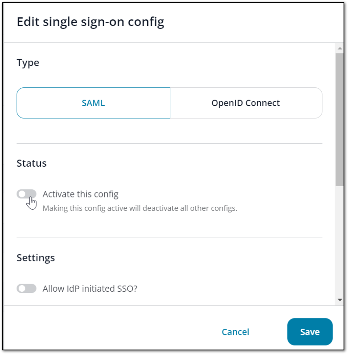Click the "Edit single sign-on config" title
348x354 pixels.
click(90, 22)
